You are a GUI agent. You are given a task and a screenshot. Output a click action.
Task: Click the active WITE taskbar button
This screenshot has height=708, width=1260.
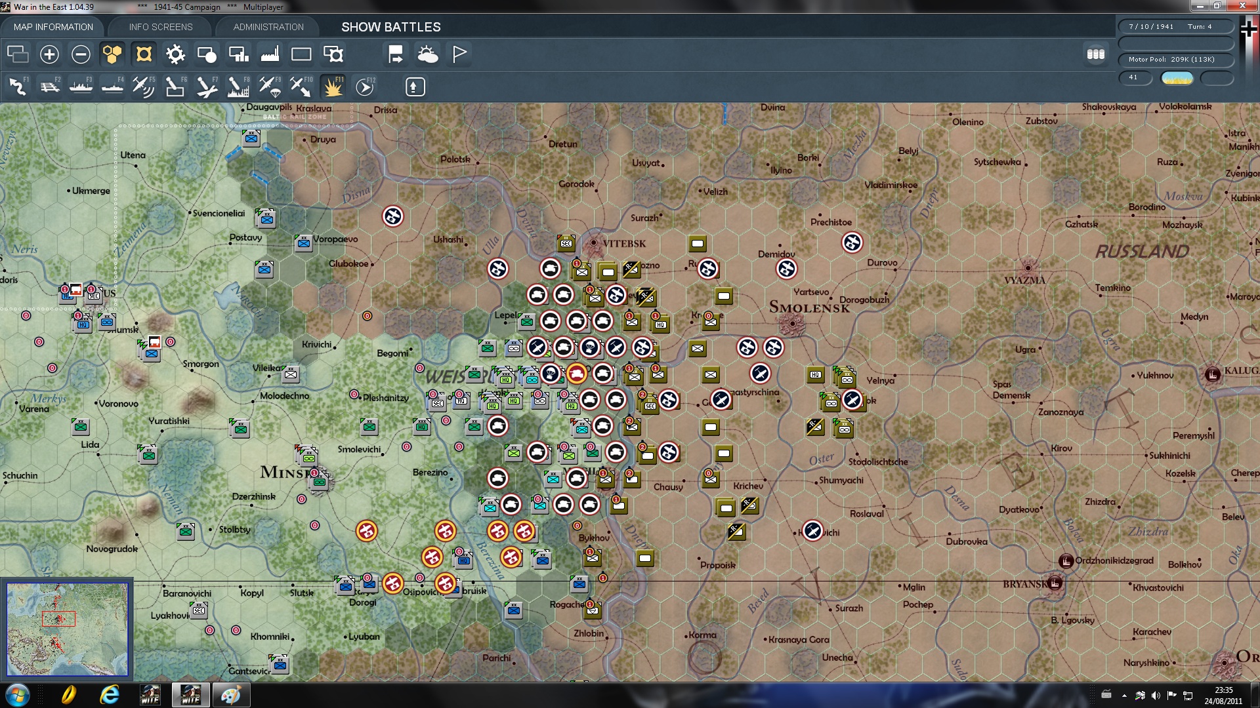coord(190,695)
